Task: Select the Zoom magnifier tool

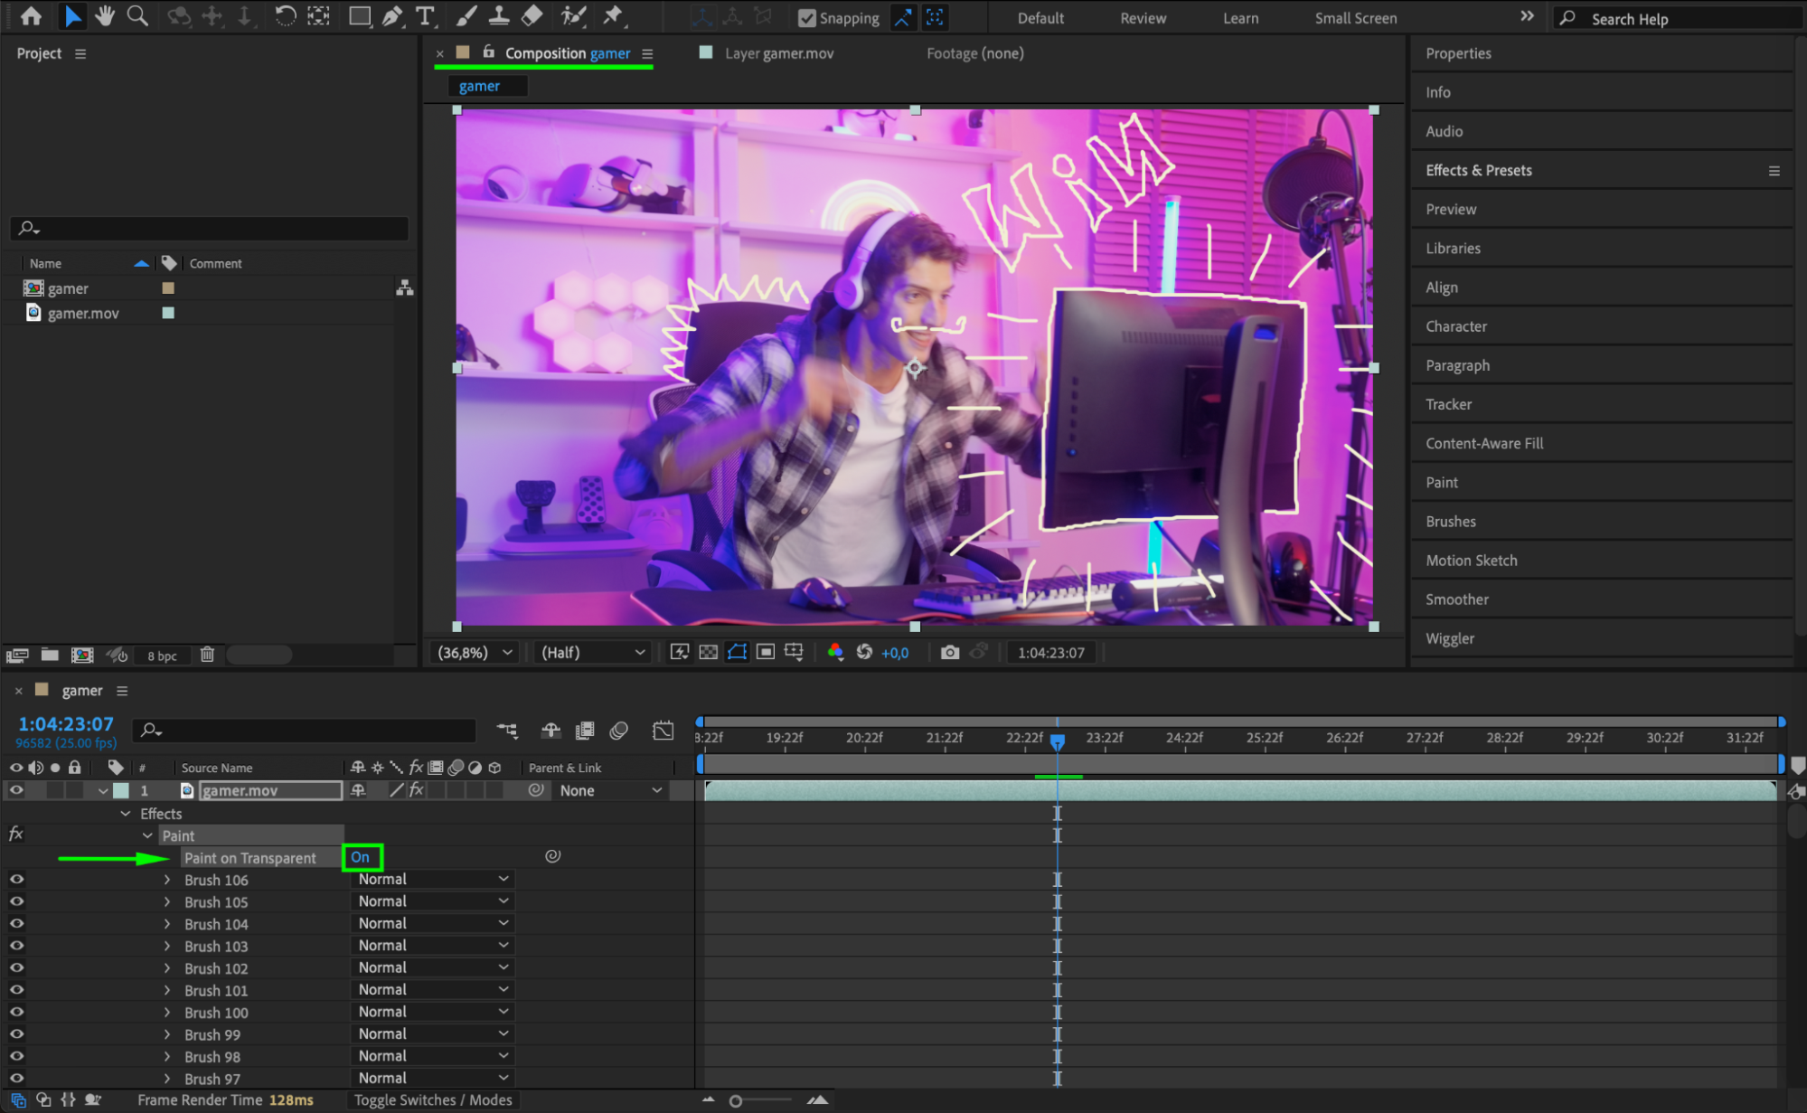Action: coord(137,15)
